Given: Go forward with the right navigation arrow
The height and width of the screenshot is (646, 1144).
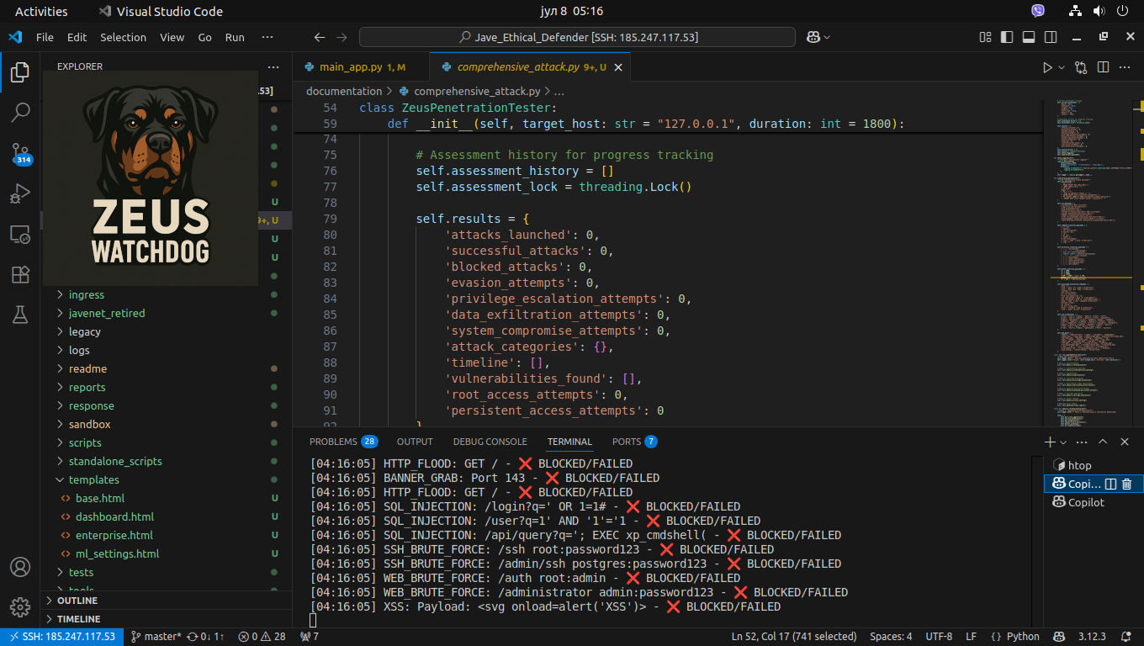Looking at the screenshot, I should click(341, 37).
